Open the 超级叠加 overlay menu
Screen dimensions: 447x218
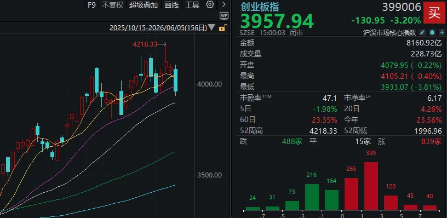pos(144,5)
